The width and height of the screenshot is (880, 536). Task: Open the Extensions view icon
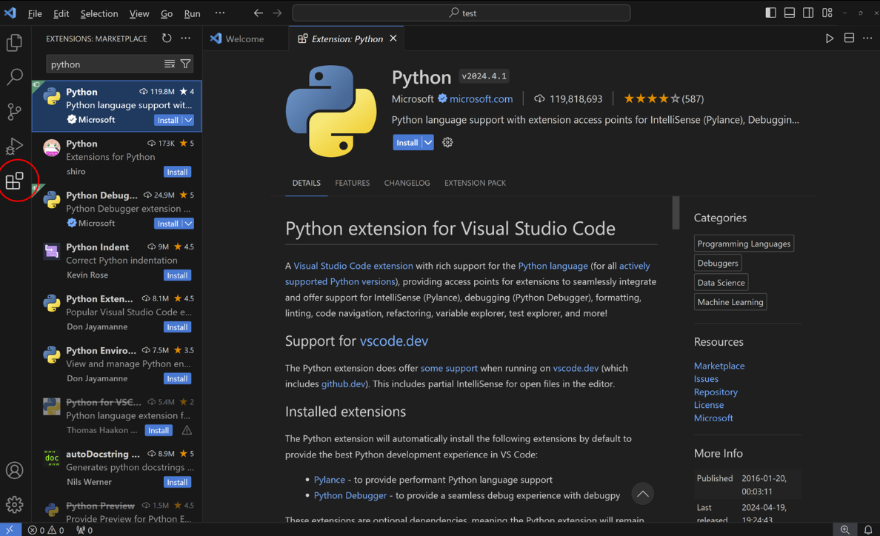(x=15, y=181)
